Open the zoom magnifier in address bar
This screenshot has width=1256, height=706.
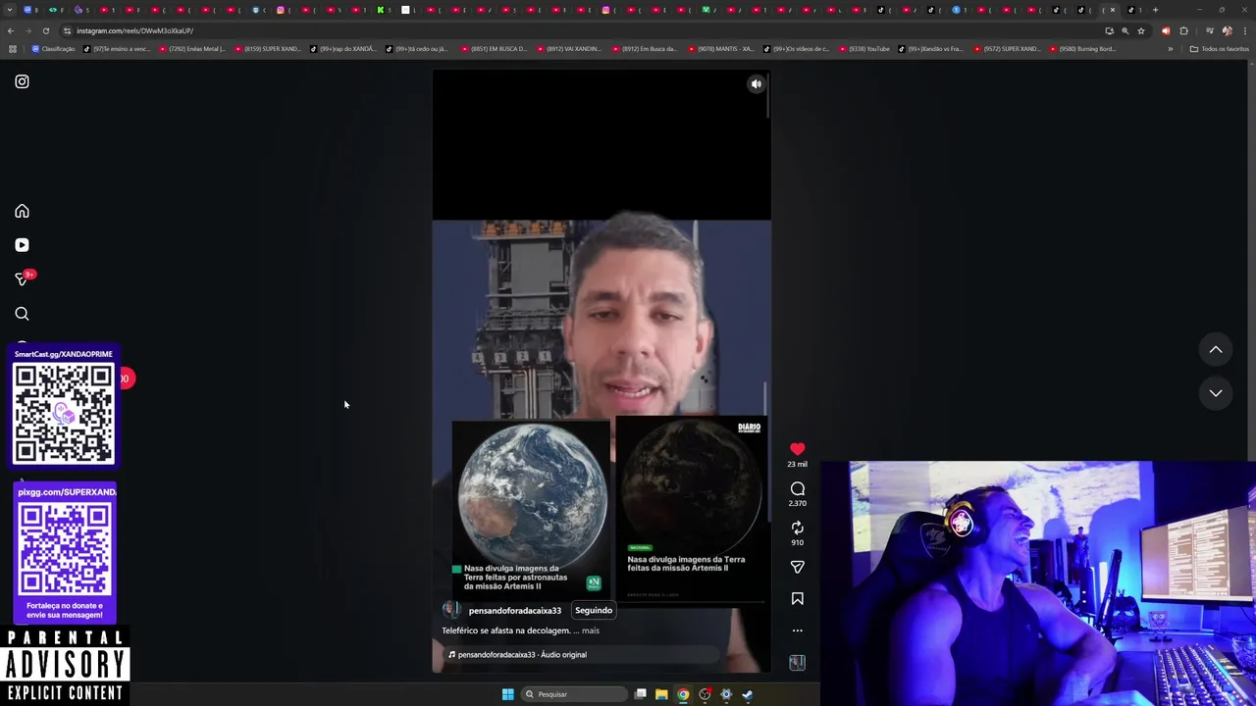(1125, 30)
